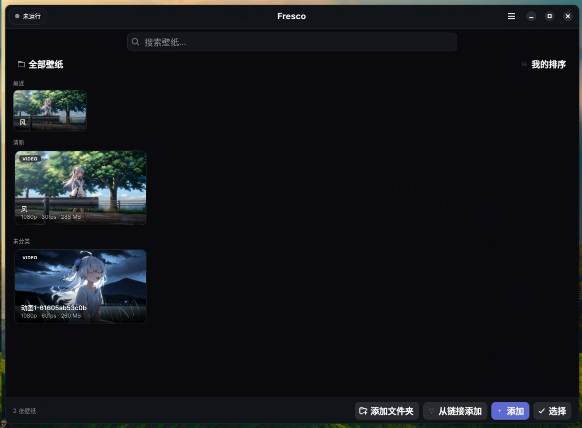582x428 pixels.
Task: Click 从链接添加 to add from link
Action: coord(455,411)
